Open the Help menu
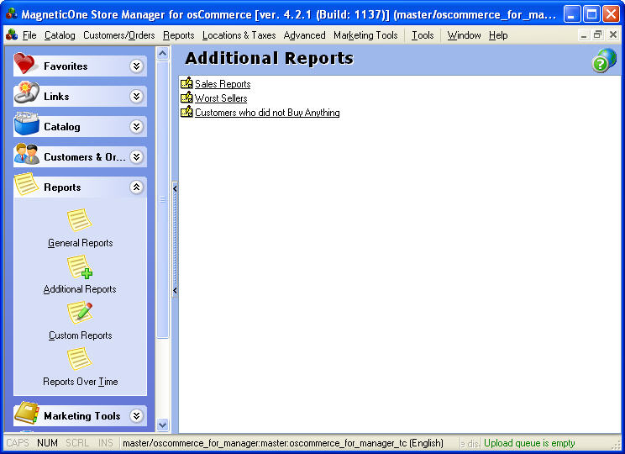Viewport: 625px width, 454px height. pyautogui.click(x=498, y=35)
